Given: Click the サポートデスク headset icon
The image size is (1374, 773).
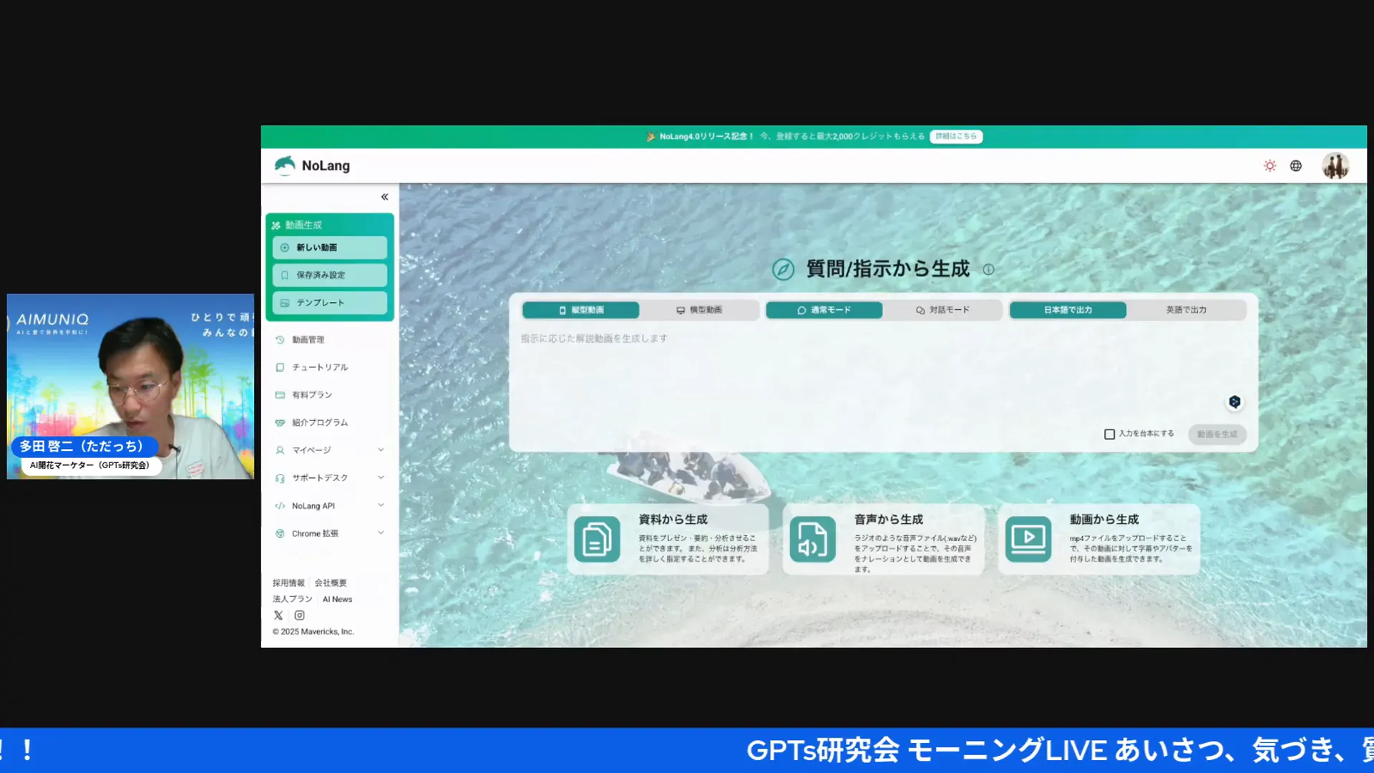Looking at the screenshot, I should pos(280,478).
